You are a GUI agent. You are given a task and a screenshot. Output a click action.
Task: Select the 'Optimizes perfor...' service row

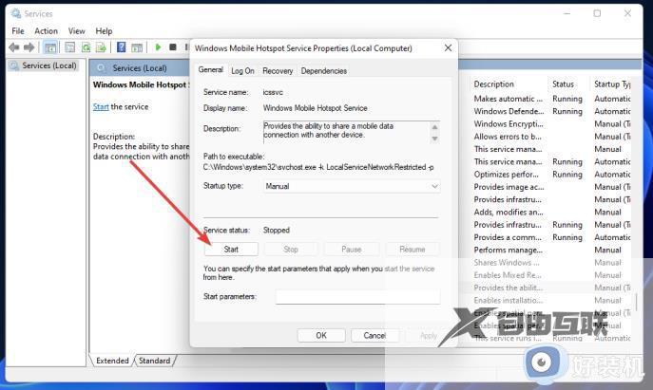click(x=551, y=175)
